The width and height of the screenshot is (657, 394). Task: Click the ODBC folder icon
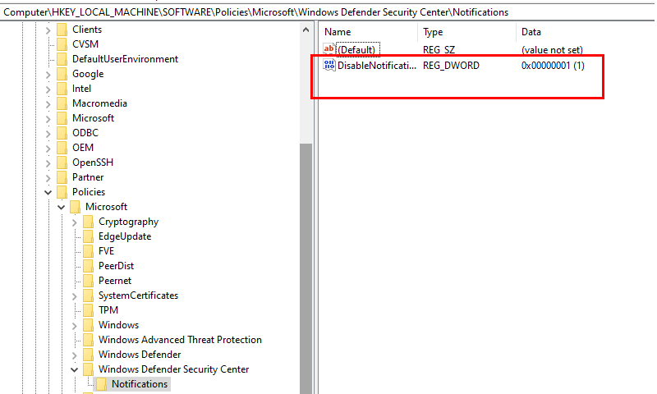coord(62,133)
